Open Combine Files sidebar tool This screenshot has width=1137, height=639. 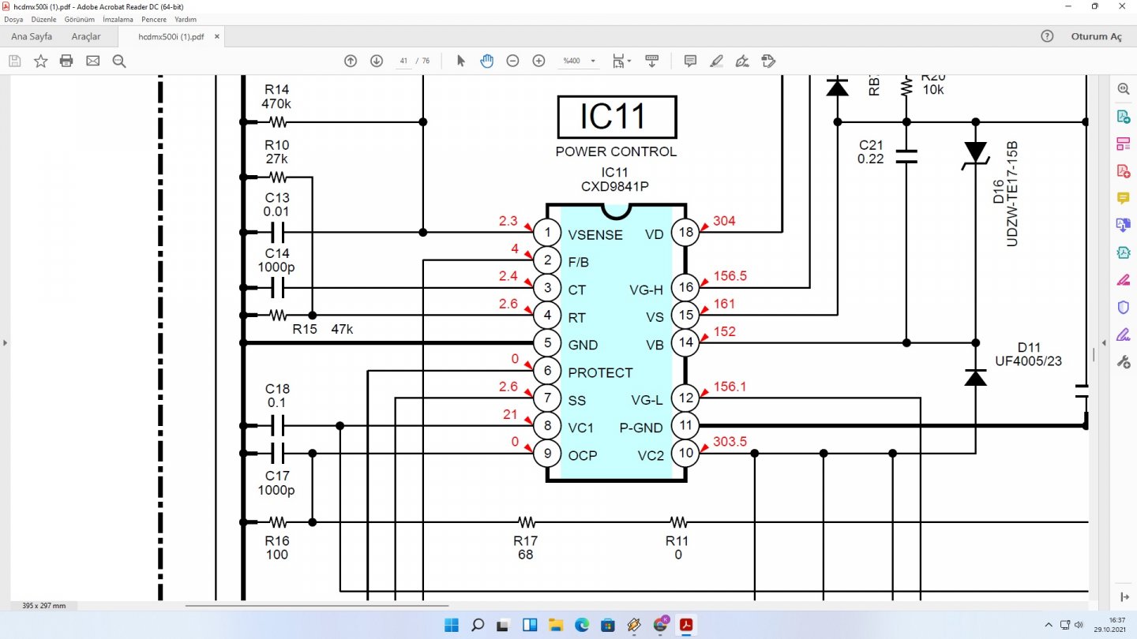(1123, 226)
